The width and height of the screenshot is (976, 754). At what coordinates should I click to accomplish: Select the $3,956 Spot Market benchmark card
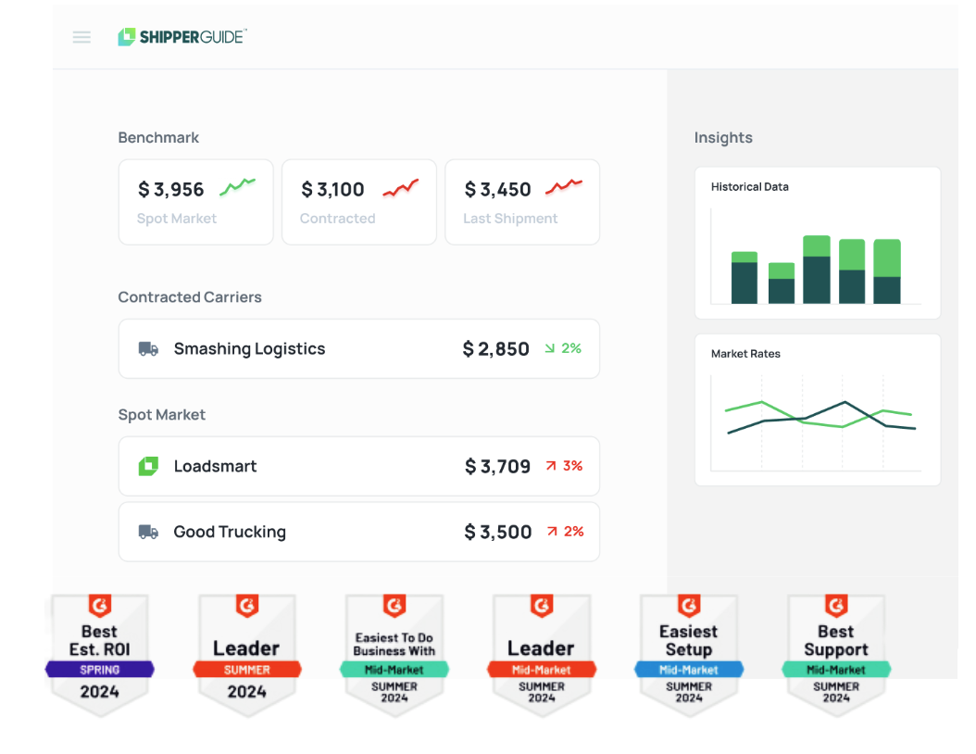coord(195,202)
